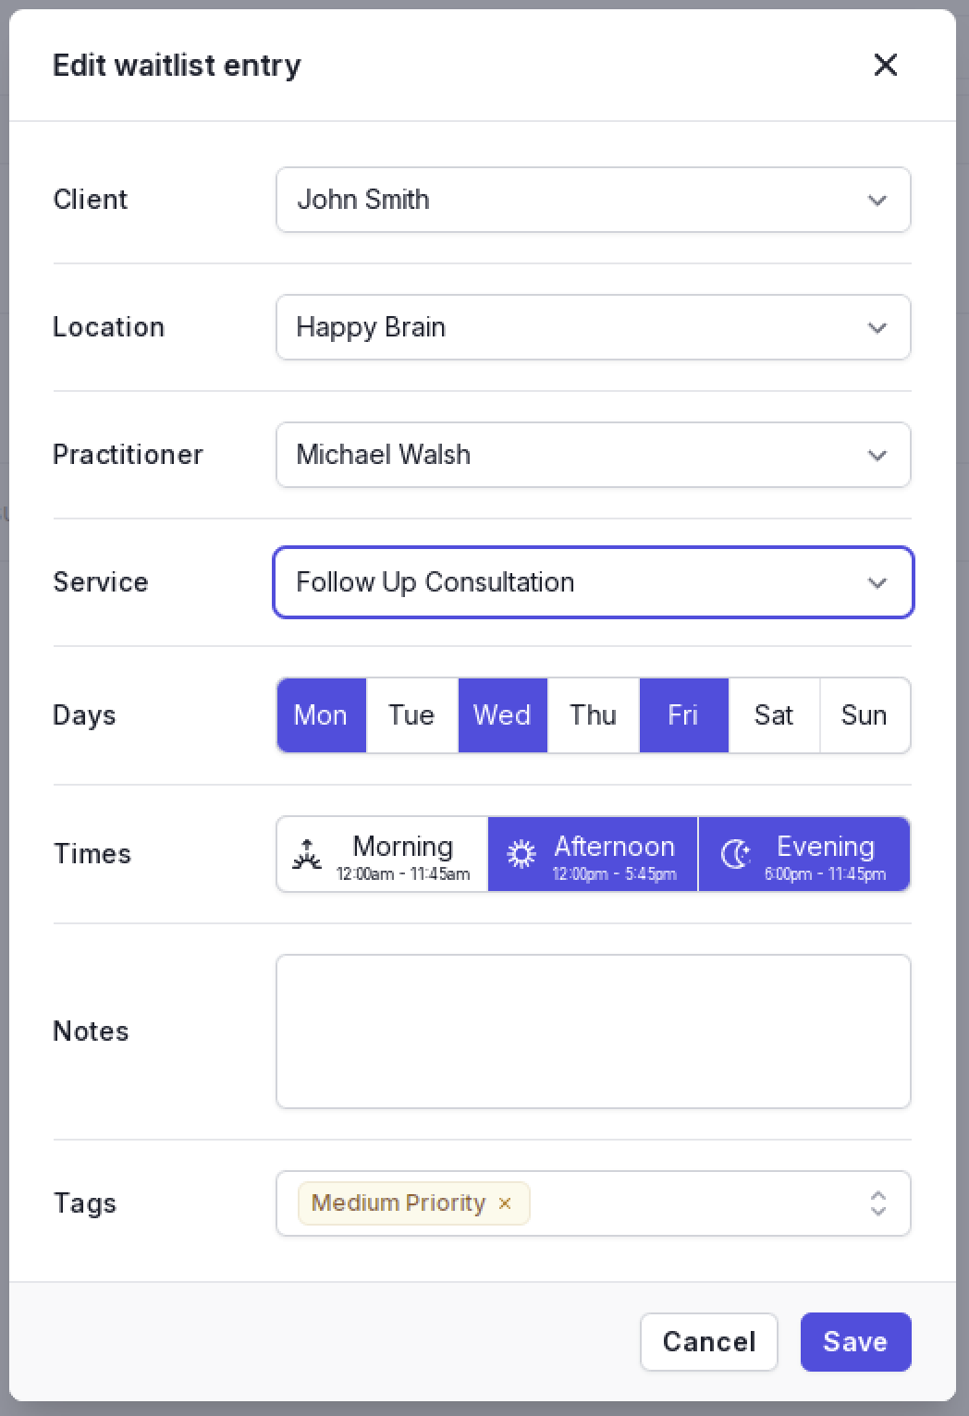Expand the Practitioner dropdown chevron

[877, 455]
